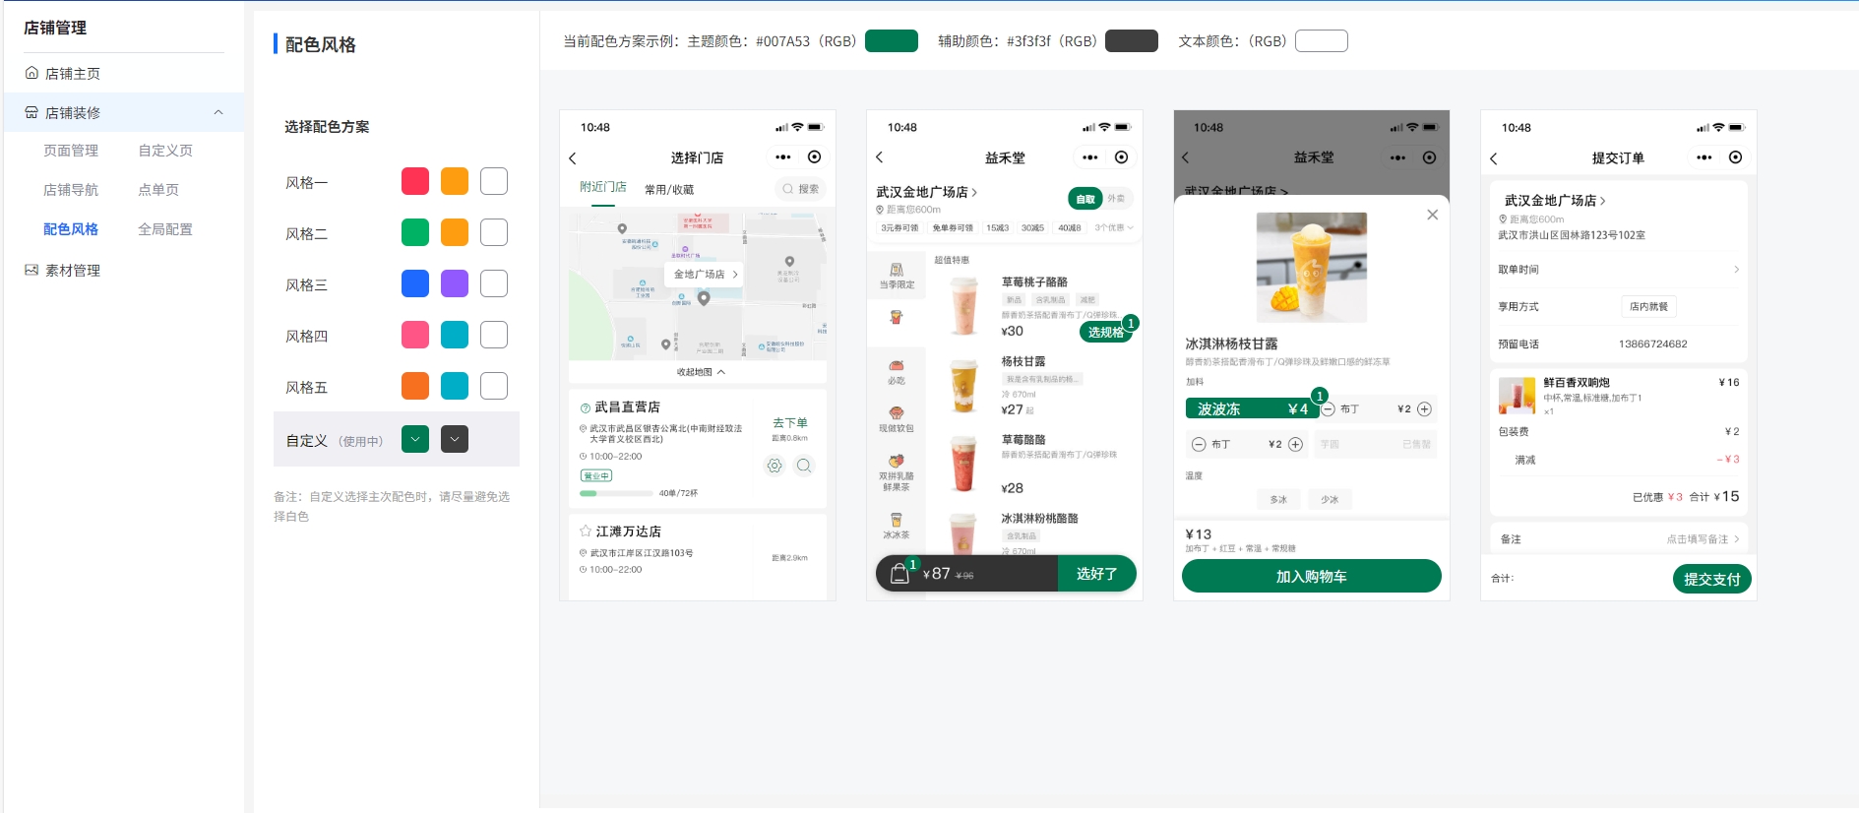This screenshot has width=1859, height=813.
Task: Open the green custom theme color dropdown
Action: [415, 439]
